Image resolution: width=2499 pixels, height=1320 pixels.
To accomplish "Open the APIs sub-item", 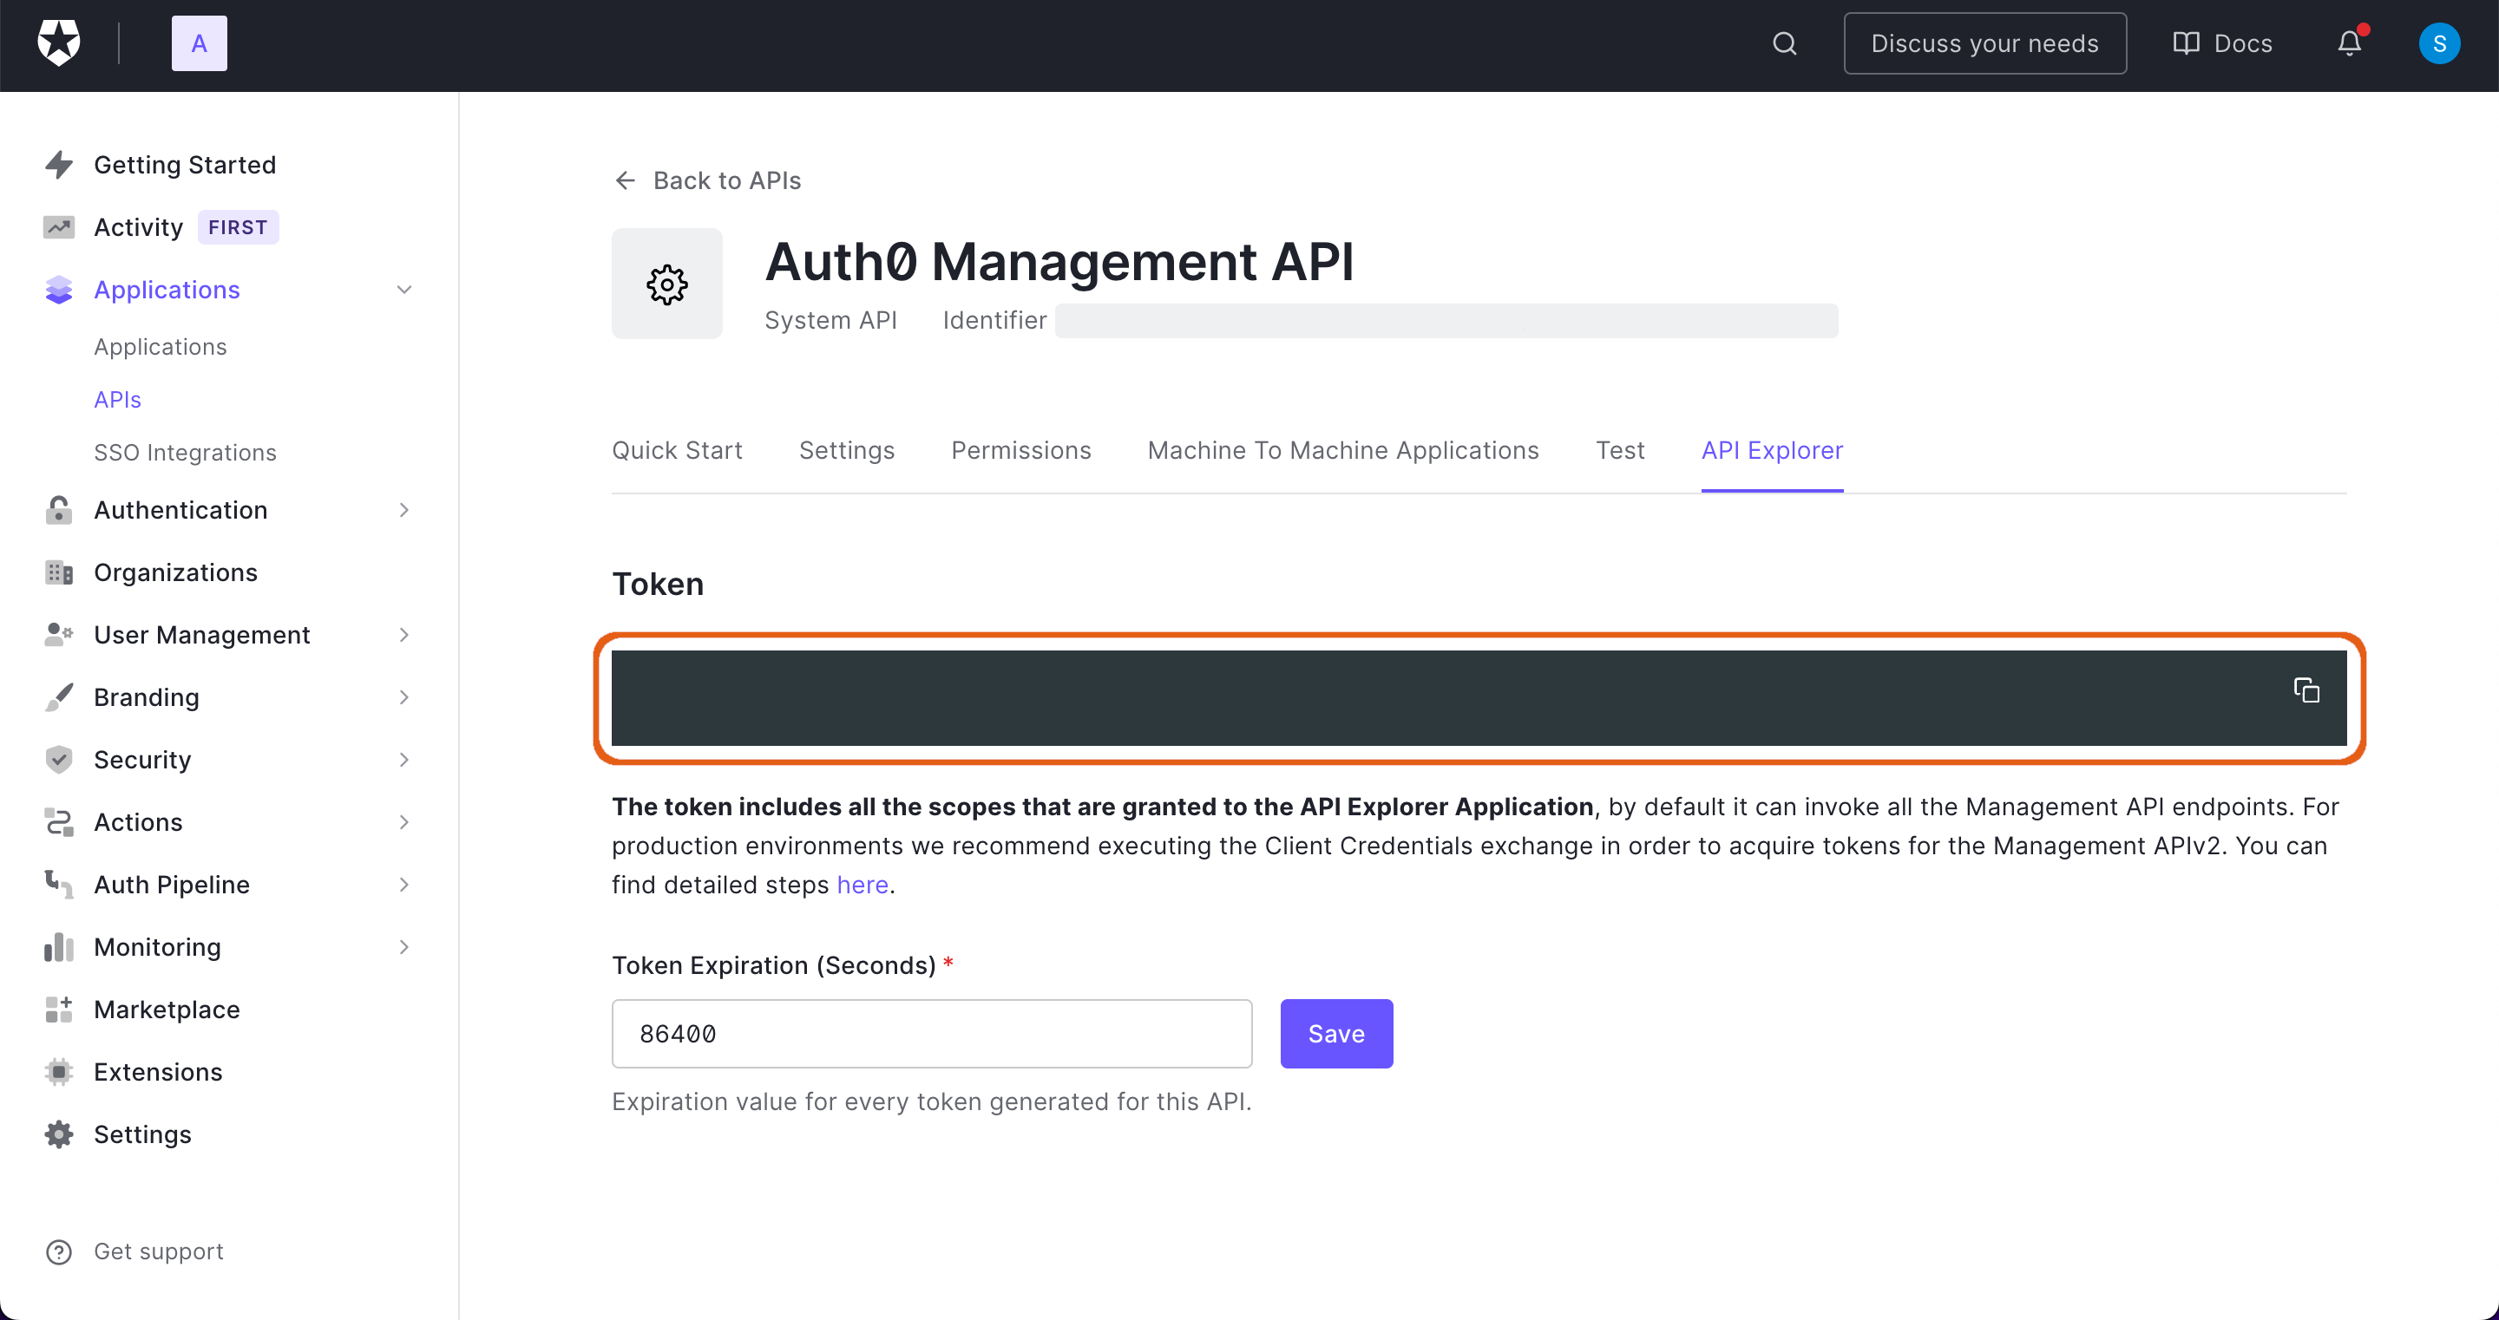I will tap(117, 400).
